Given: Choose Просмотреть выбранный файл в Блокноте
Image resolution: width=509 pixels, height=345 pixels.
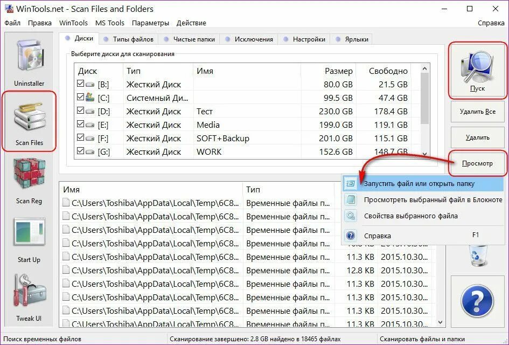Looking at the screenshot, I should pos(423,199).
